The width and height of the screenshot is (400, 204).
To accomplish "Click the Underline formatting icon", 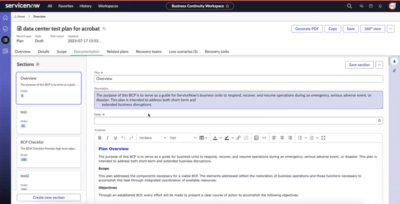I will point(115,137).
